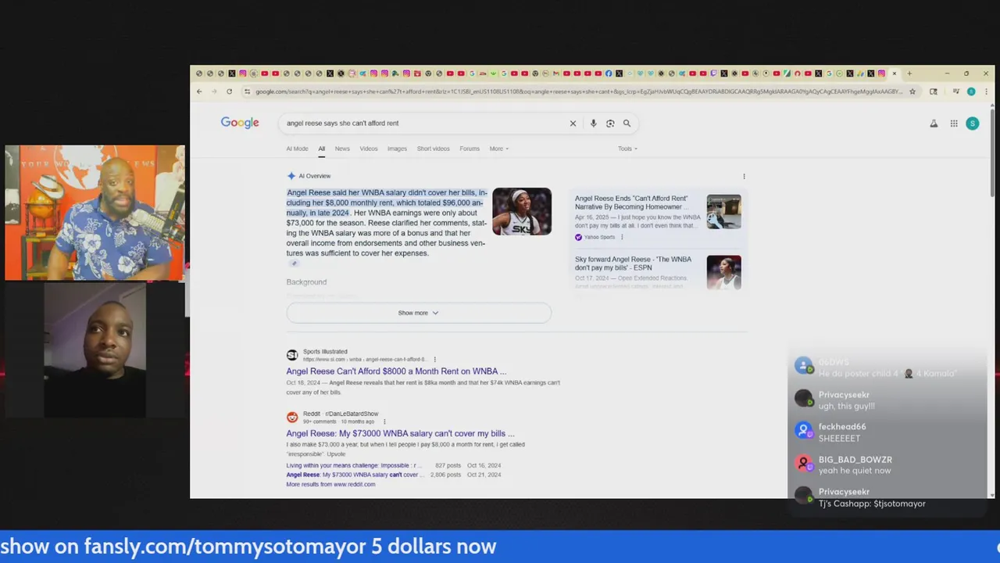Open the AI Overview three-dot options
The height and width of the screenshot is (563, 1000).
click(x=744, y=176)
